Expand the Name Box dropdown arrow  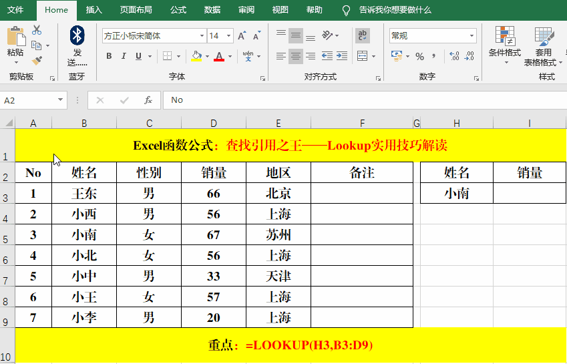point(60,100)
